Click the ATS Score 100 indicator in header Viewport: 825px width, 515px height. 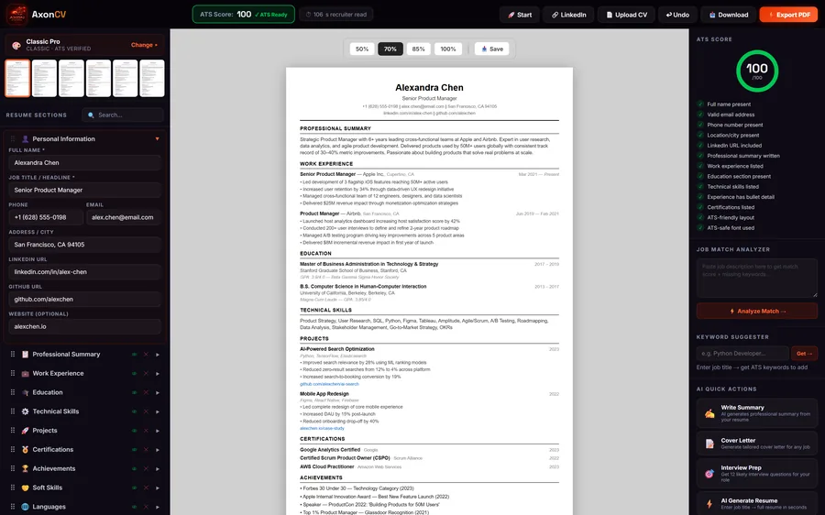click(244, 15)
